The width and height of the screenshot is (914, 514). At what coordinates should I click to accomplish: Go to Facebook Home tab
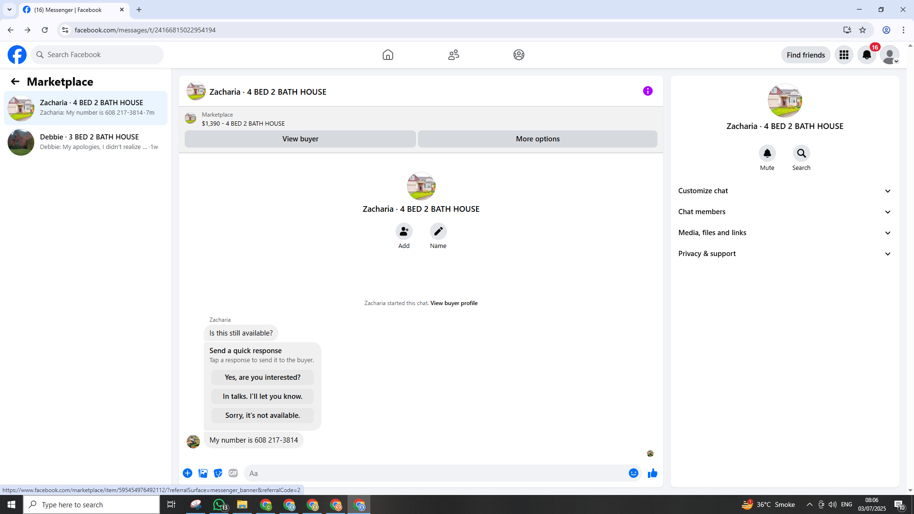pyautogui.click(x=387, y=55)
